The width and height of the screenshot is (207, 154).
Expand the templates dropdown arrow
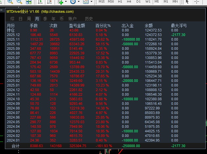pos(91,2)
